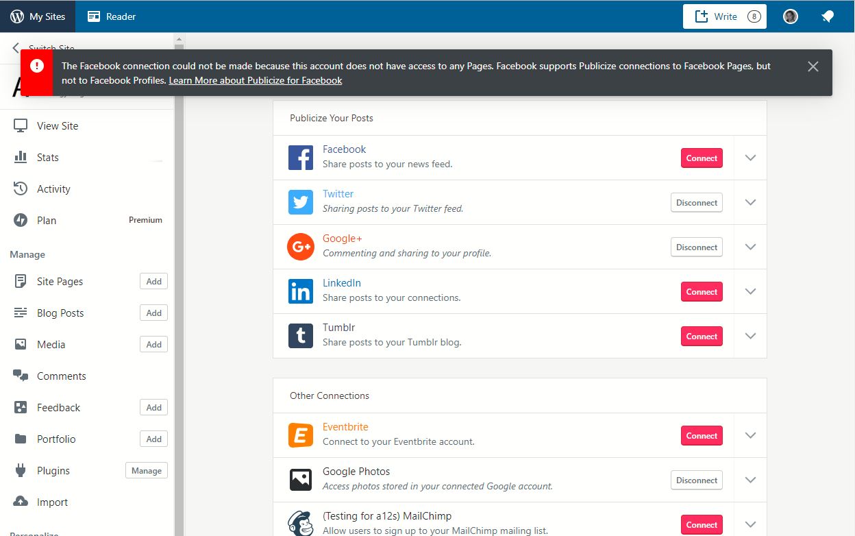Click the Portfolio folder icon
The width and height of the screenshot is (855, 536).
21,439
